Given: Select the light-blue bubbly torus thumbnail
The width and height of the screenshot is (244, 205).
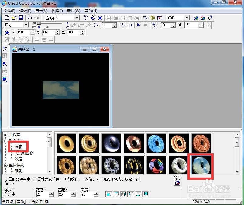Looking at the screenshot, I should coord(156,143).
